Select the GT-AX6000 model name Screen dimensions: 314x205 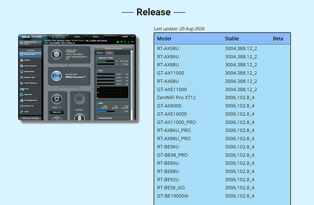click(x=169, y=106)
